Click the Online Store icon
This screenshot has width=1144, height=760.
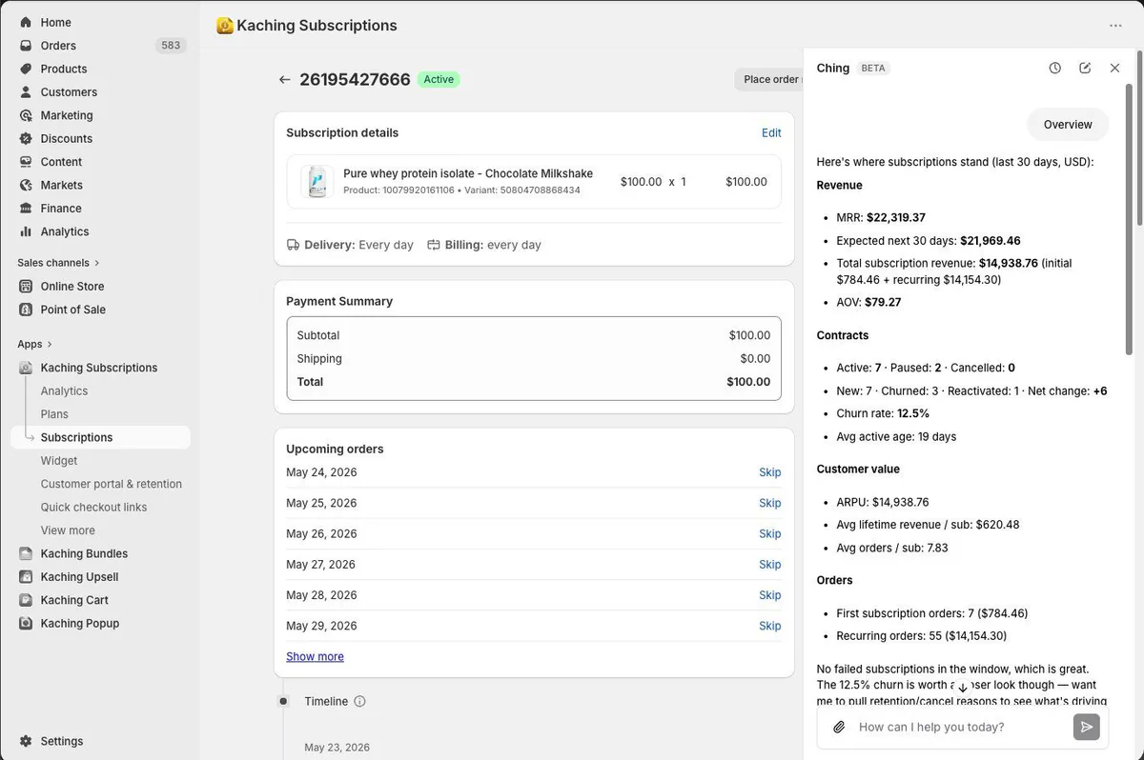pos(26,286)
